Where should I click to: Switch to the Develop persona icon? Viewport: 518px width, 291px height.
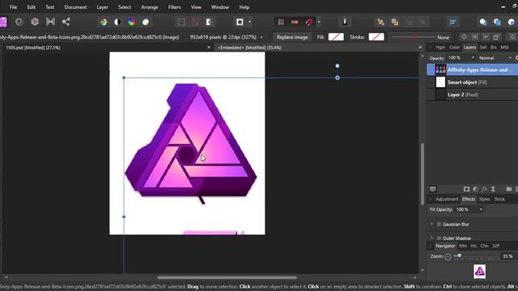pyautogui.click(x=35, y=22)
